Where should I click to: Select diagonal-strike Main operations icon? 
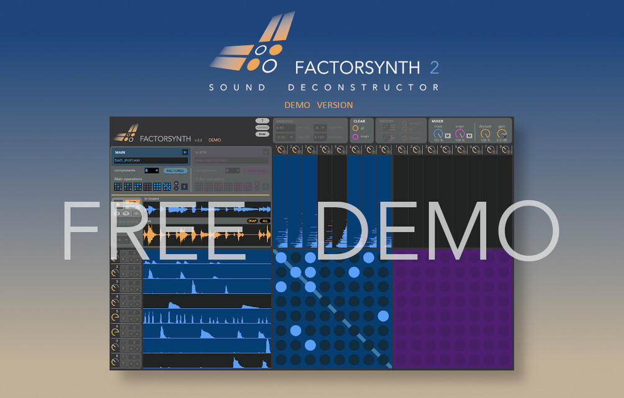(167, 186)
